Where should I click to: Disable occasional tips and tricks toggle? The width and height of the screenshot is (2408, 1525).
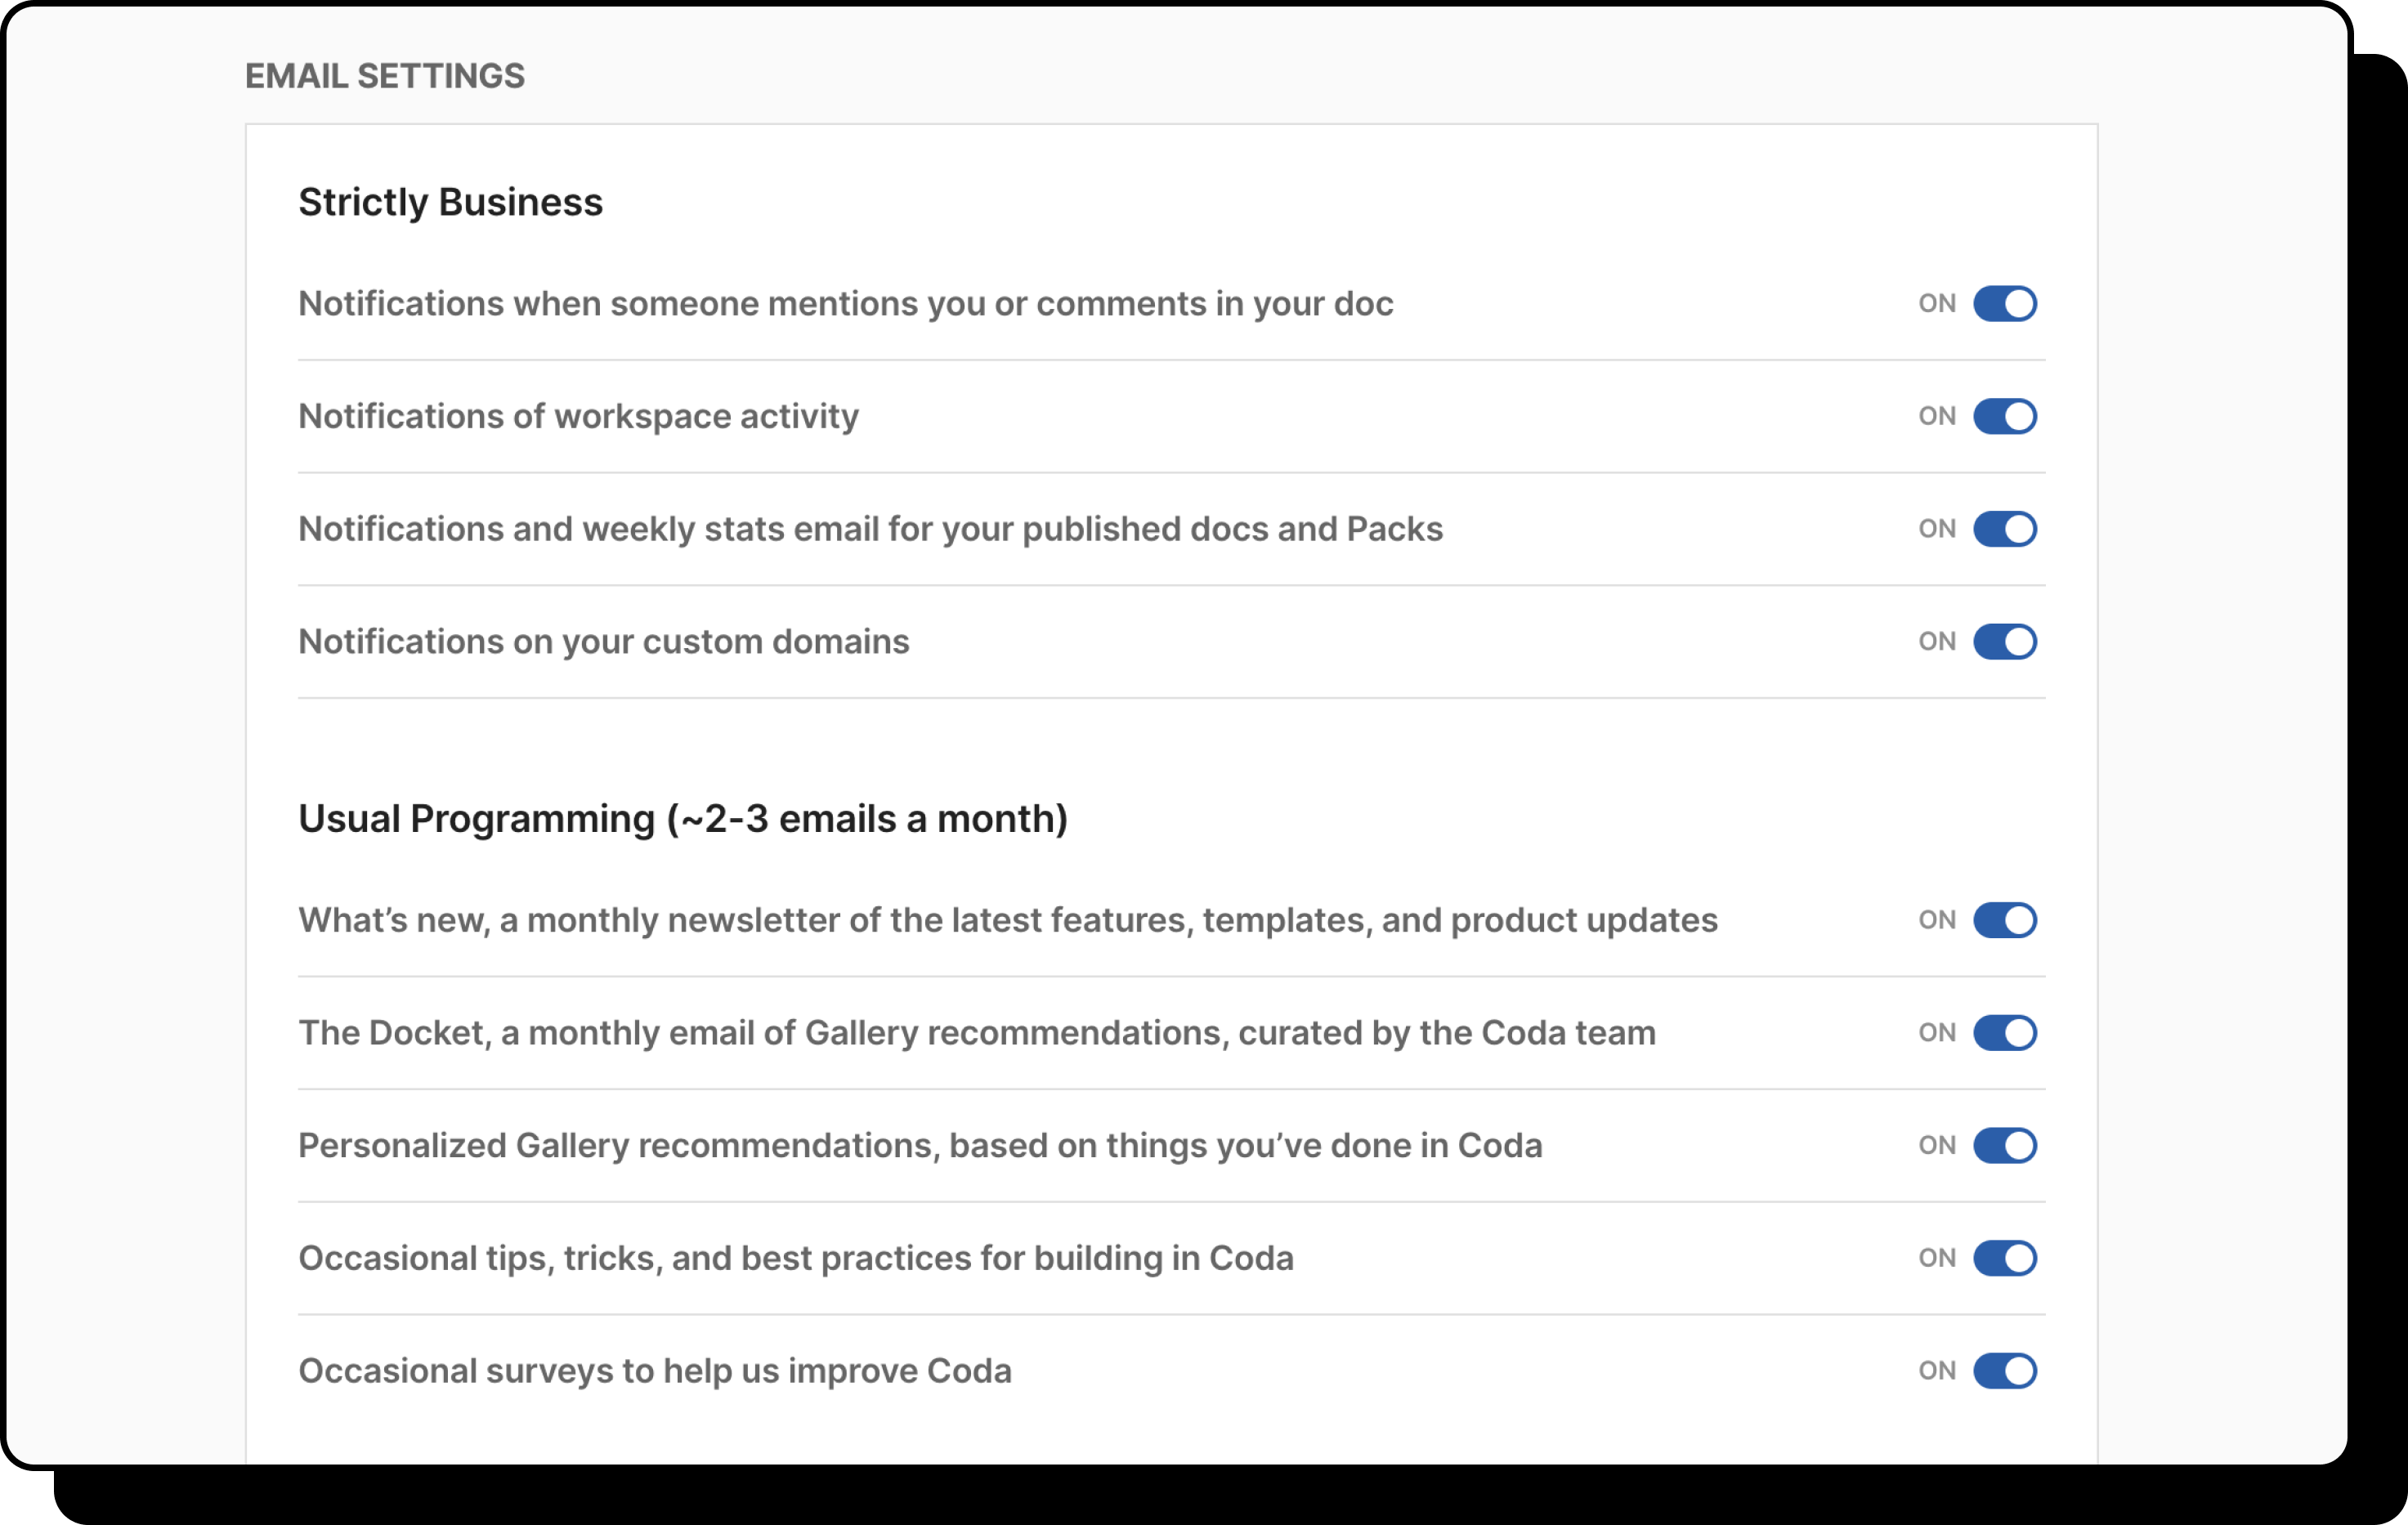(x=2004, y=1257)
